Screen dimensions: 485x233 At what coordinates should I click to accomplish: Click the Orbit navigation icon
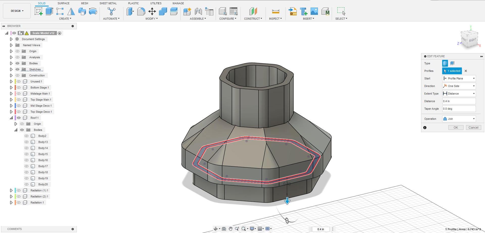tap(216, 229)
